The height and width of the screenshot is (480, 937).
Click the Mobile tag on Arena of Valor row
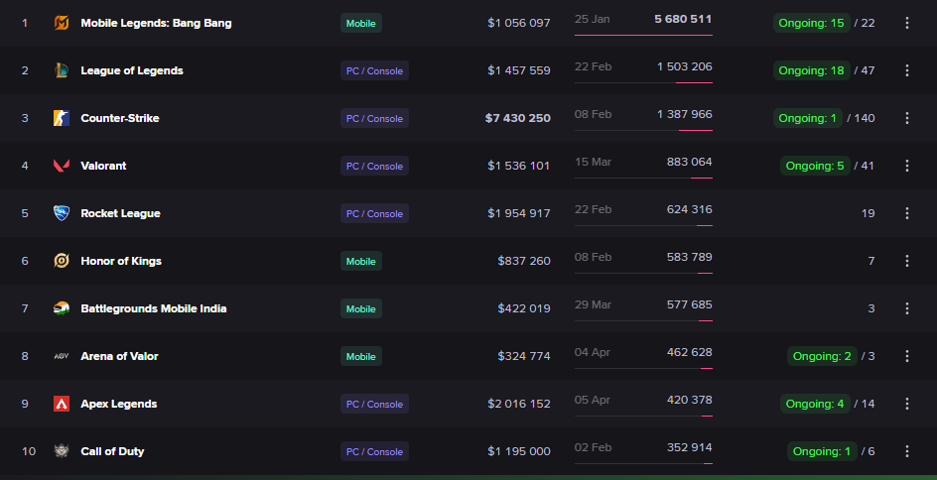point(361,356)
